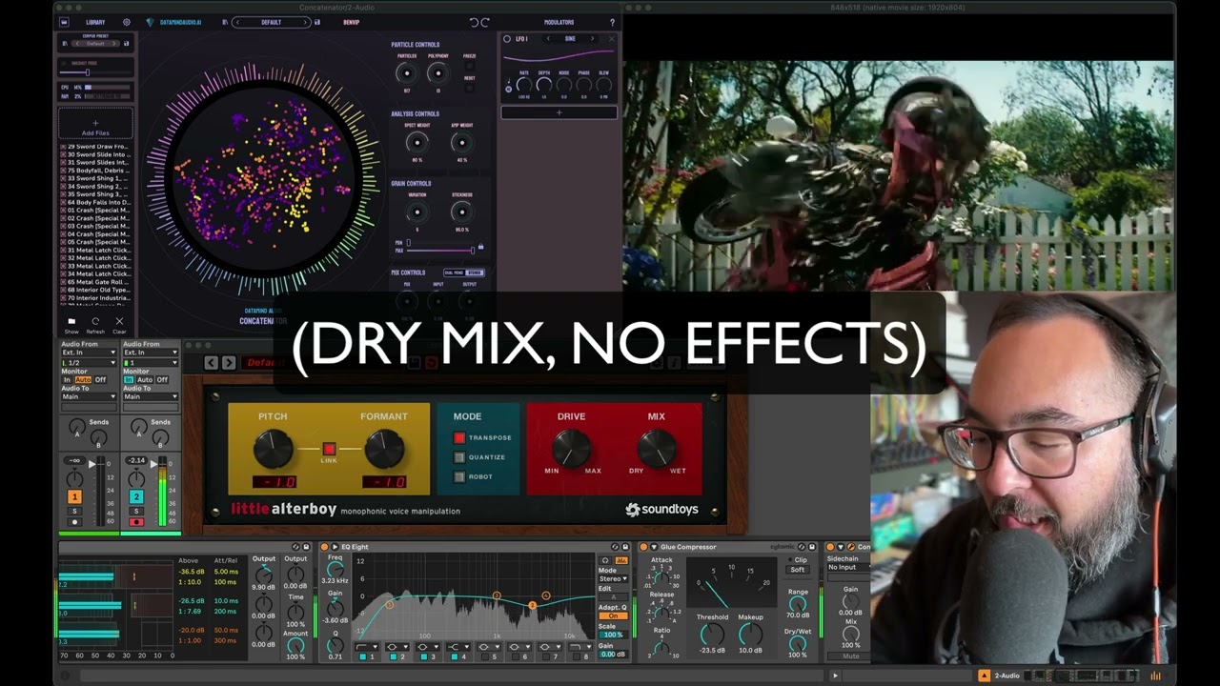Open EQ Eight Mode Stereo dropdown

click(x=613, y=578)
